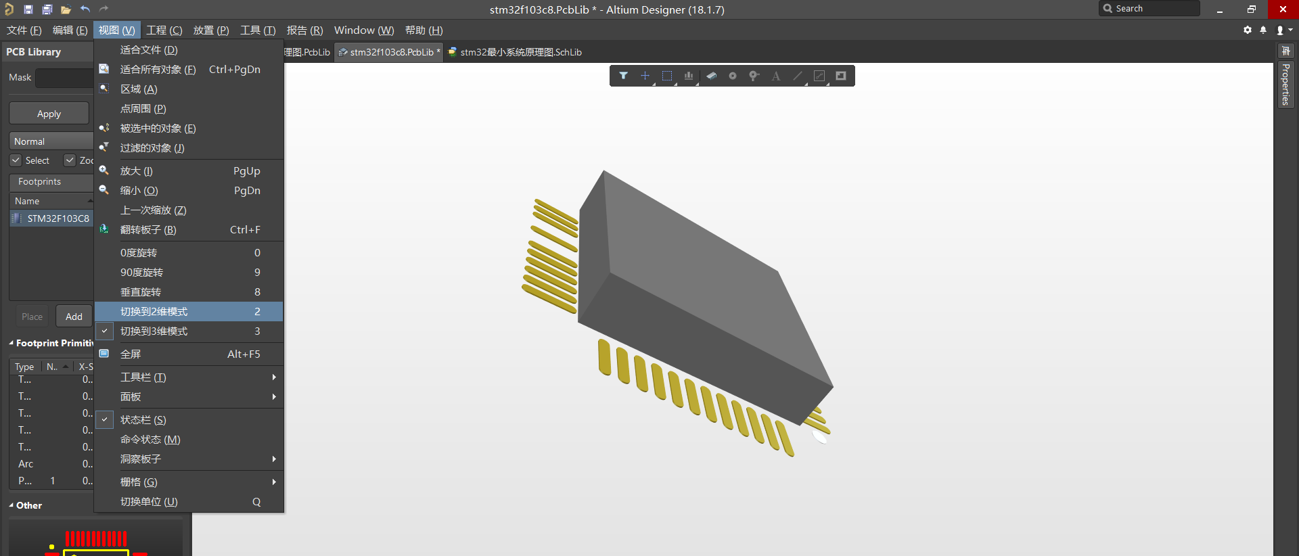Image resolution: width=1299 pixels, height=556 pixels.
Task: Click the Altium Designer logo icon
Action: [x=9, y=9]
